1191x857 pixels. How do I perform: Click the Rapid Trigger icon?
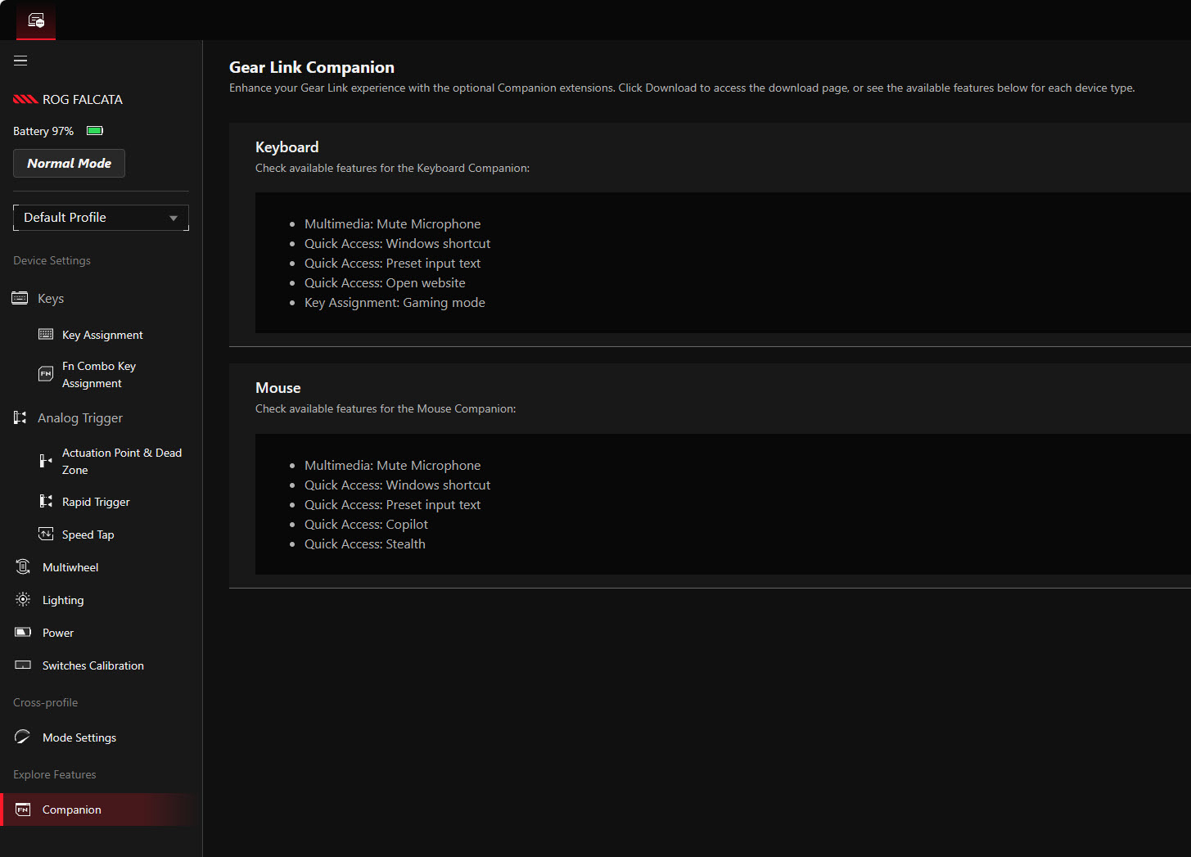(46, 501)
